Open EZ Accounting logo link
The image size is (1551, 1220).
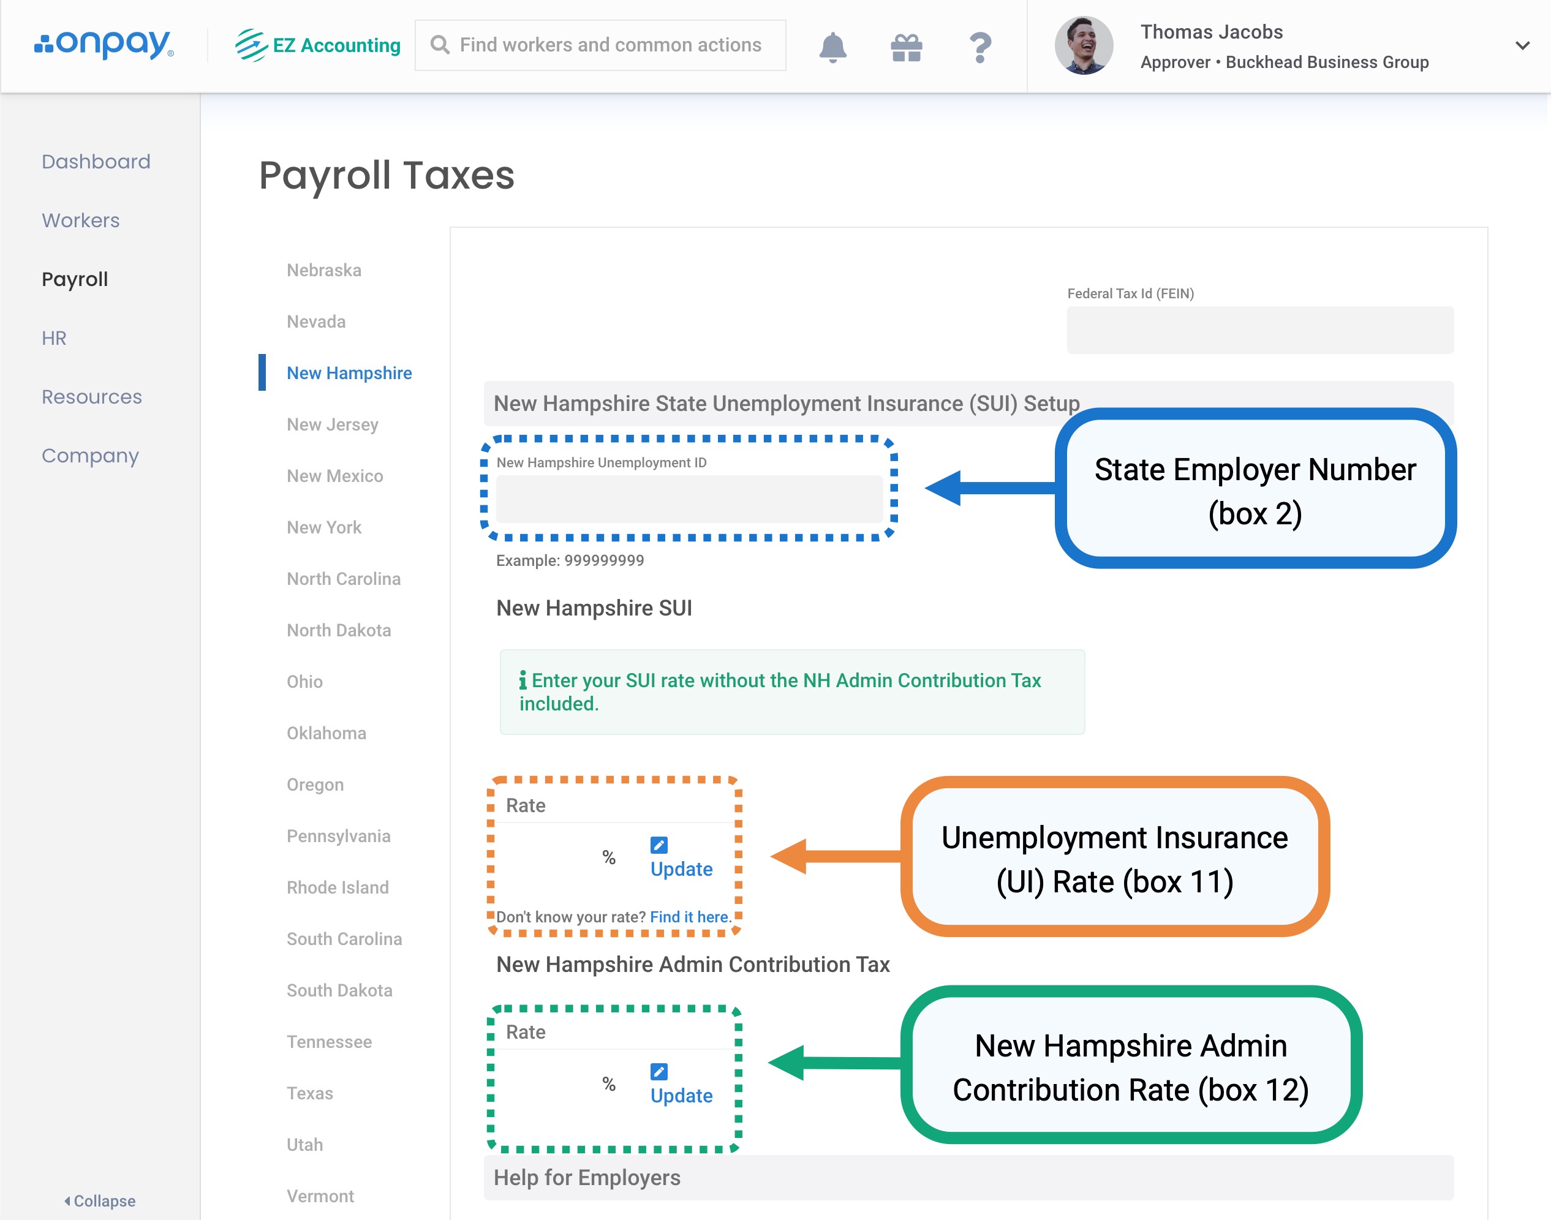click(x=318, y=45)
